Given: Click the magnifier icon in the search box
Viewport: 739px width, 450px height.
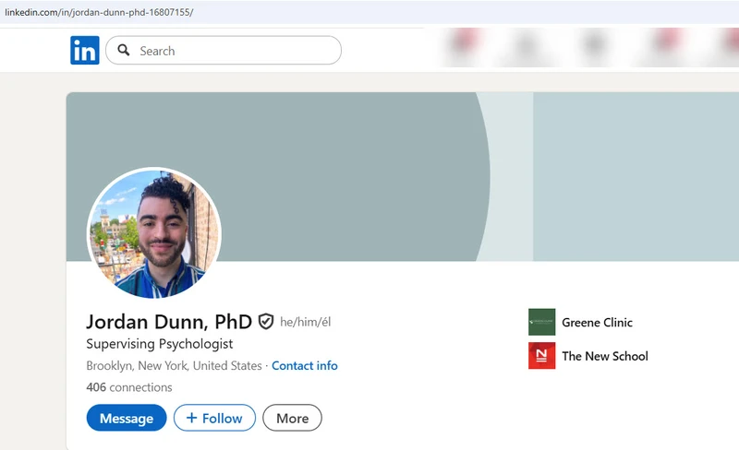Looking at the screenshot, I should pyautogui.click(x=124, y=51).
